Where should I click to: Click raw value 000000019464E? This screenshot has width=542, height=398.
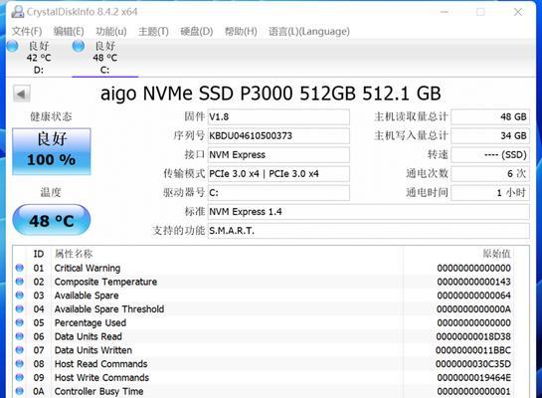pos(474,377)
